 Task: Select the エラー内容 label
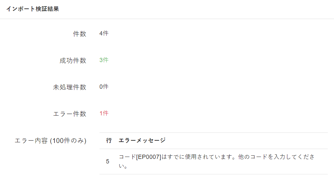pyautogui.click(x=32, y=141)
